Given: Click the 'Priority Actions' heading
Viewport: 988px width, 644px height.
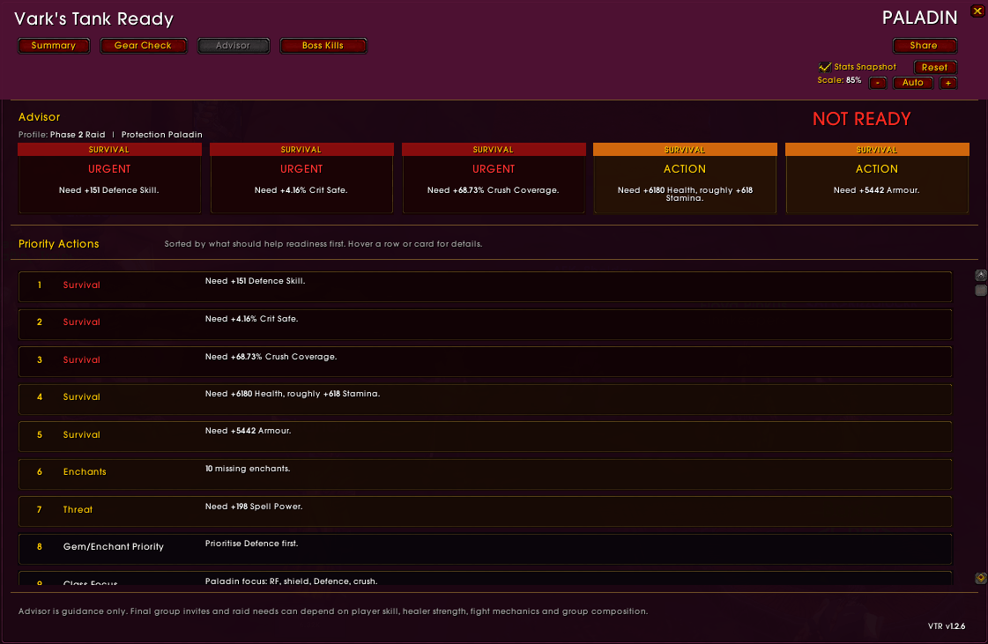Looking at the screenshot, I should [58, 244].
